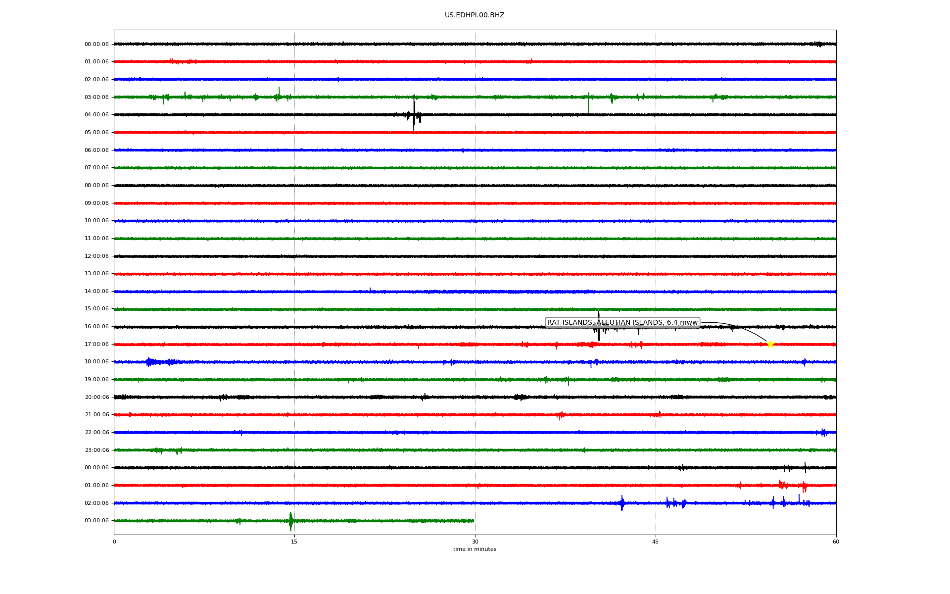Click the 0 tick on time axis
Screen dimensions: 950x594
[114, 542]
